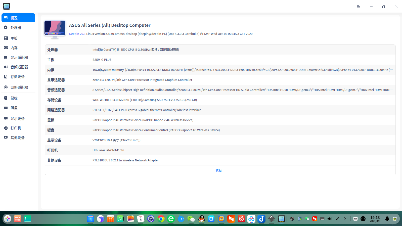Open the Calendar dock icon
Viewport: 402px width, 226px height.
[x=141, y=219]
